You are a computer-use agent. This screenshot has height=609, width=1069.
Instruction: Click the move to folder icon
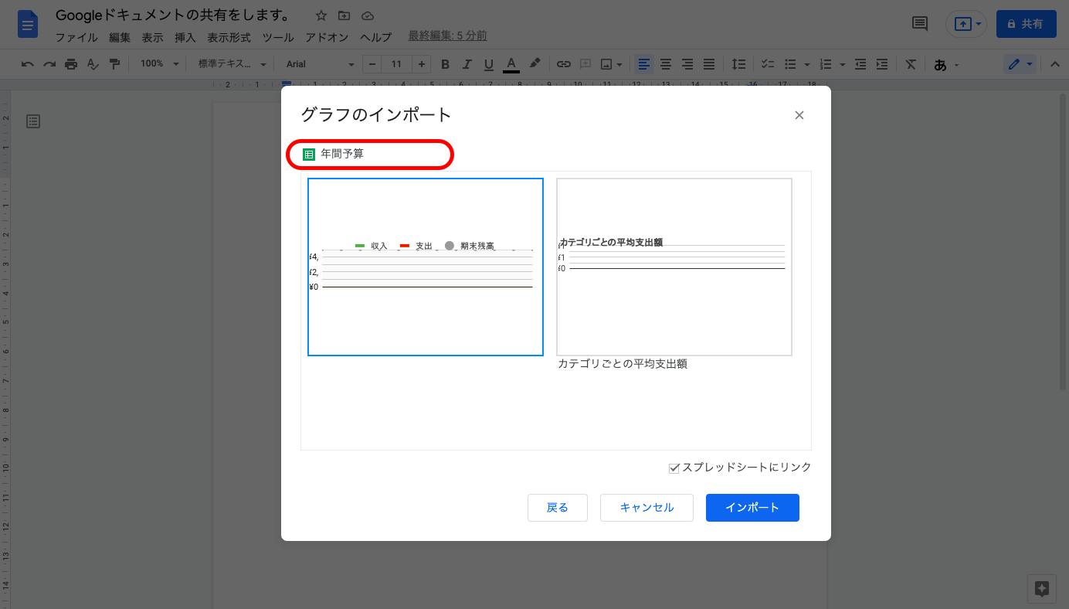(x=344, y=15)
